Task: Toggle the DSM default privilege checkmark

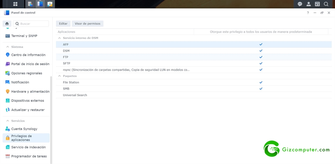Action: [x=261, y=51]
